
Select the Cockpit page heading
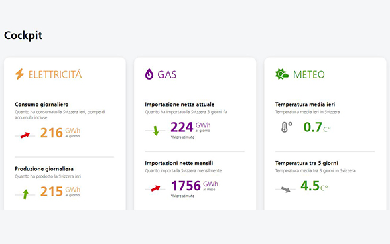coord(23,35)
